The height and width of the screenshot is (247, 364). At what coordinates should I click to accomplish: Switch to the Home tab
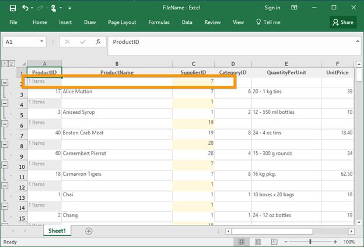click(40, 22)
